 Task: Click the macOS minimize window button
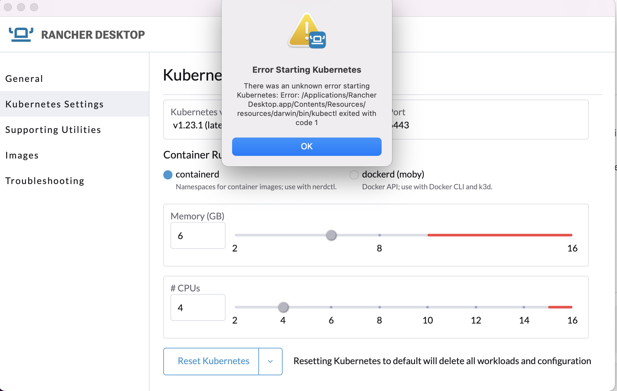click(x=21, y=7)
